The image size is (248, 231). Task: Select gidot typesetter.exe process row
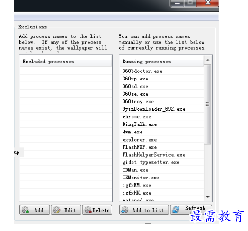tap(162, 162)
